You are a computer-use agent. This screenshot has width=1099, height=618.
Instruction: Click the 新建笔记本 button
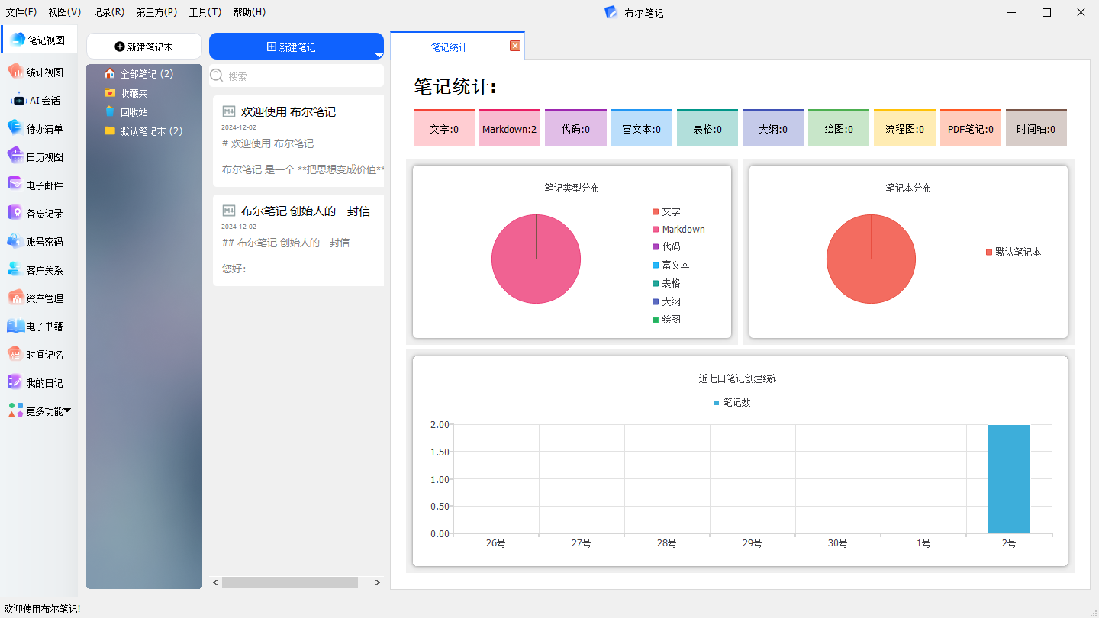(144, 47)
